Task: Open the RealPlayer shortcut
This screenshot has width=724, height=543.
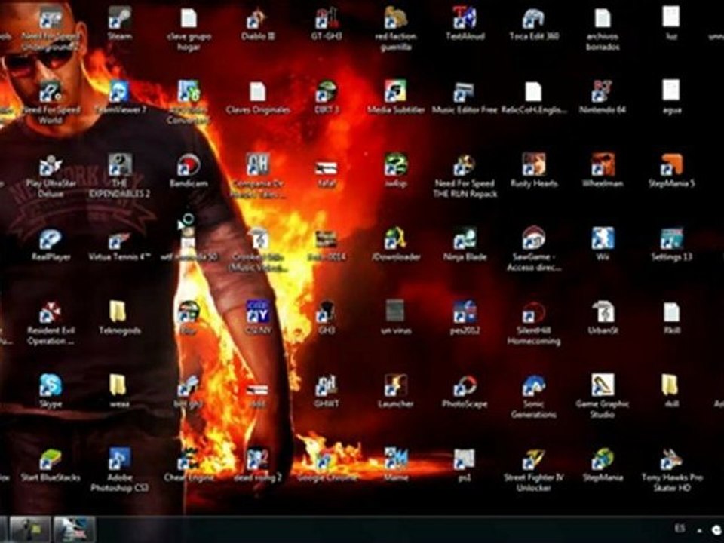Action: (51, 244)
